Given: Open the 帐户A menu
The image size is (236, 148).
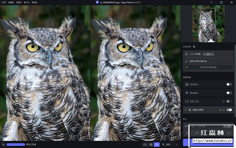Looking at the screenshot, I should pos(26,3).
